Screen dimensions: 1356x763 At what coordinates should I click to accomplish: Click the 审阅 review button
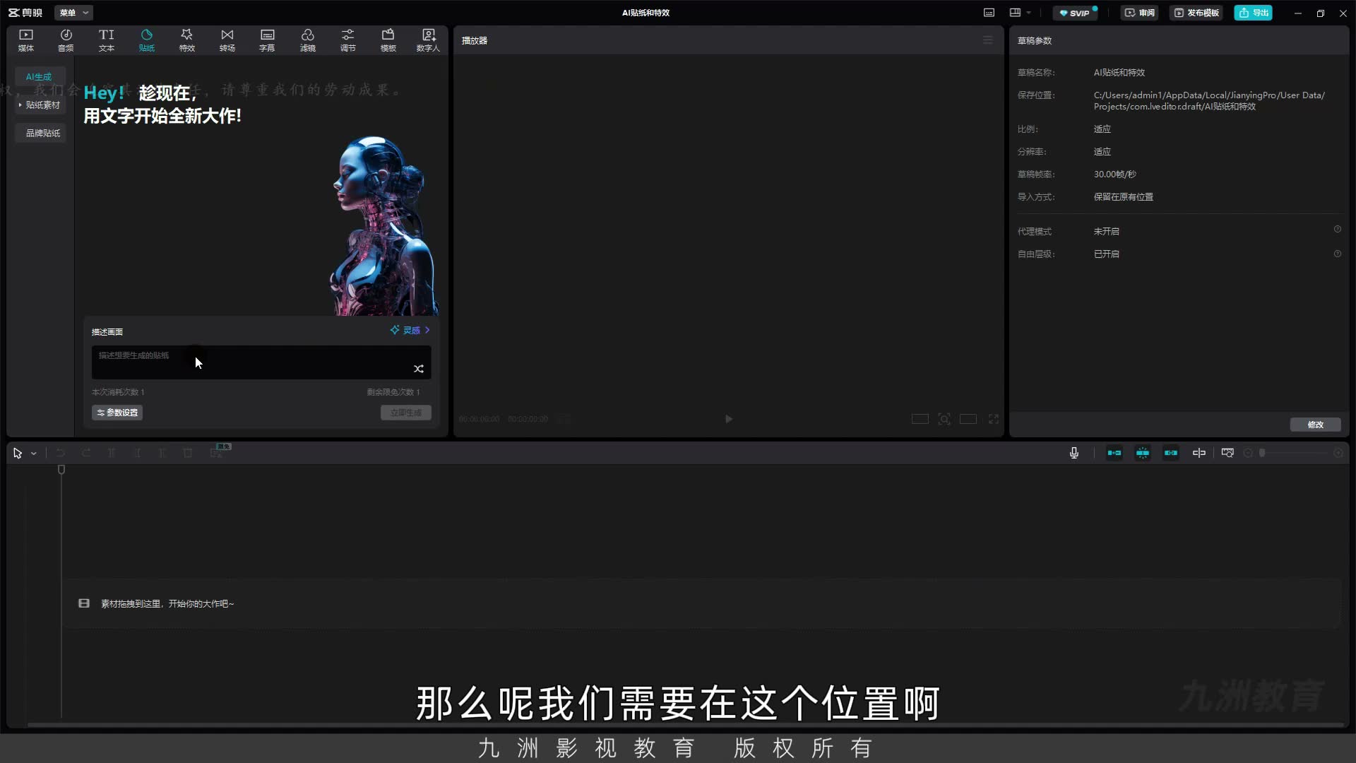point(1140,13)
